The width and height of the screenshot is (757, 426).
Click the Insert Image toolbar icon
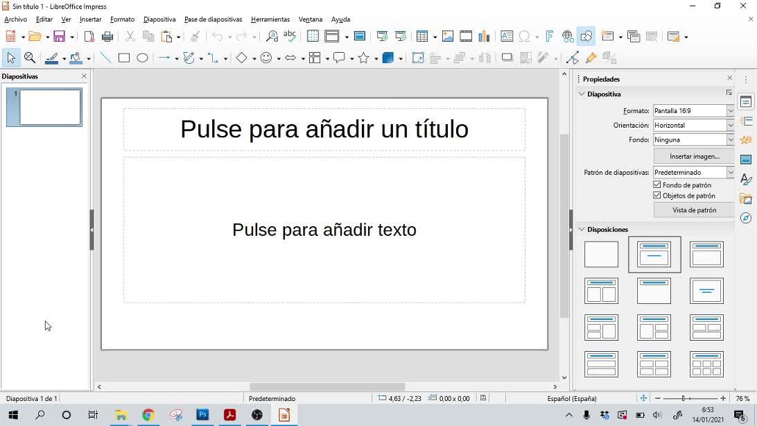click(448, 37)
